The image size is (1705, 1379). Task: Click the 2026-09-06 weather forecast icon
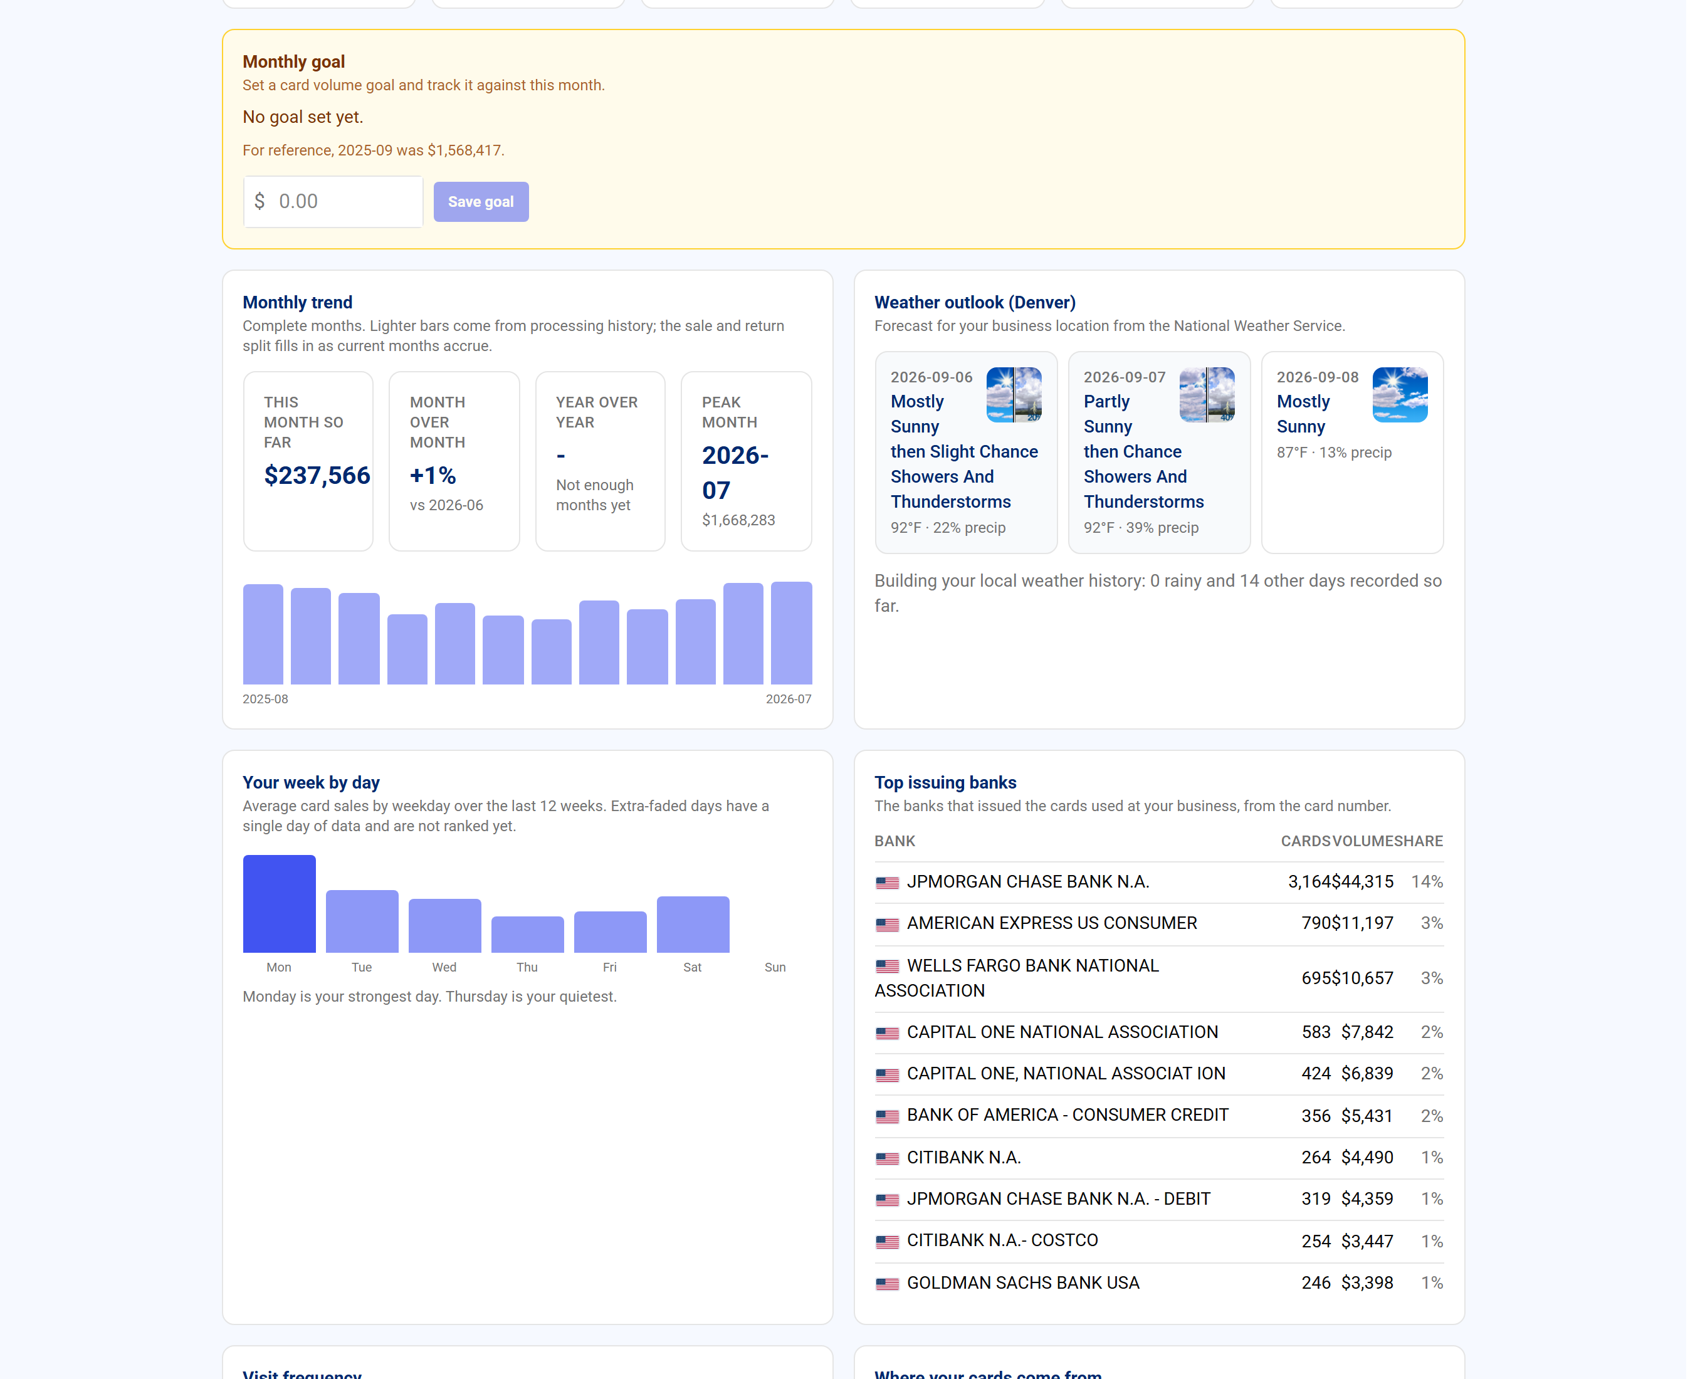tap(1014, 395)
